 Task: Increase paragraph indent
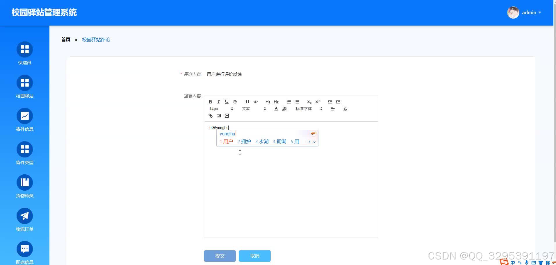[338, 102]
